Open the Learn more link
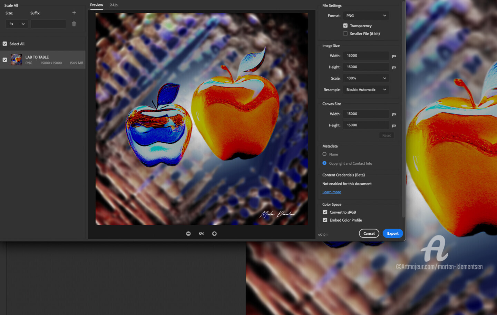This screenshot has height=315, width=497. [332, 192]
